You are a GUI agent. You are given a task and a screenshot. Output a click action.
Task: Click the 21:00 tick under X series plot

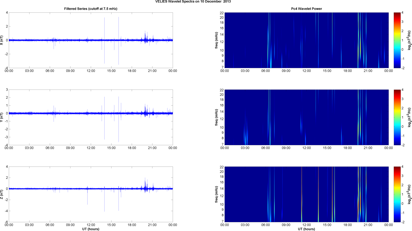tap(152, 71)
